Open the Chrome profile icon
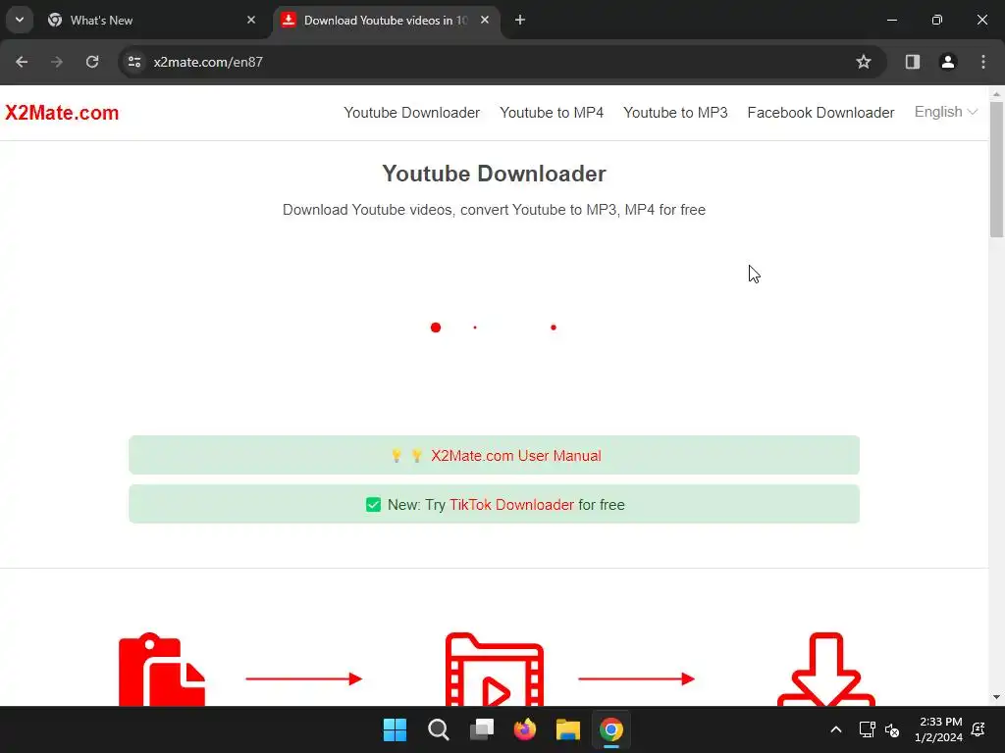 coord(948,62)
